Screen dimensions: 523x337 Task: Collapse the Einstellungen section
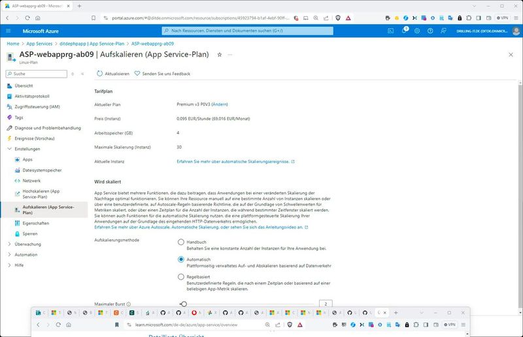9,149
